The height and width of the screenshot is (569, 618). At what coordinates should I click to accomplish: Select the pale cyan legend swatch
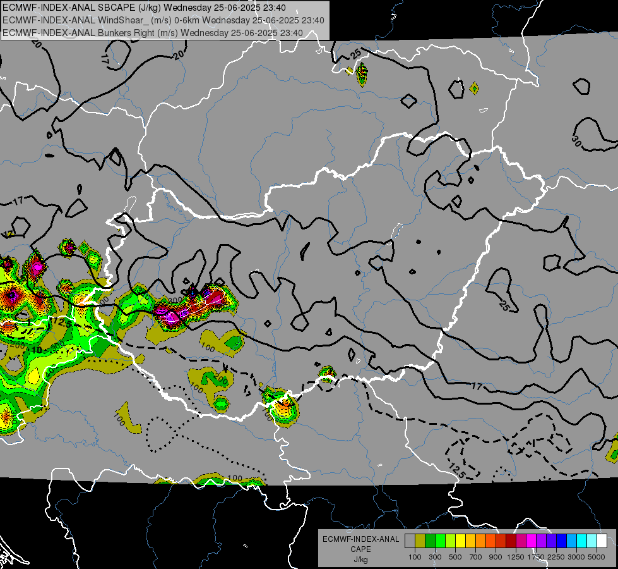pos(592,541)
